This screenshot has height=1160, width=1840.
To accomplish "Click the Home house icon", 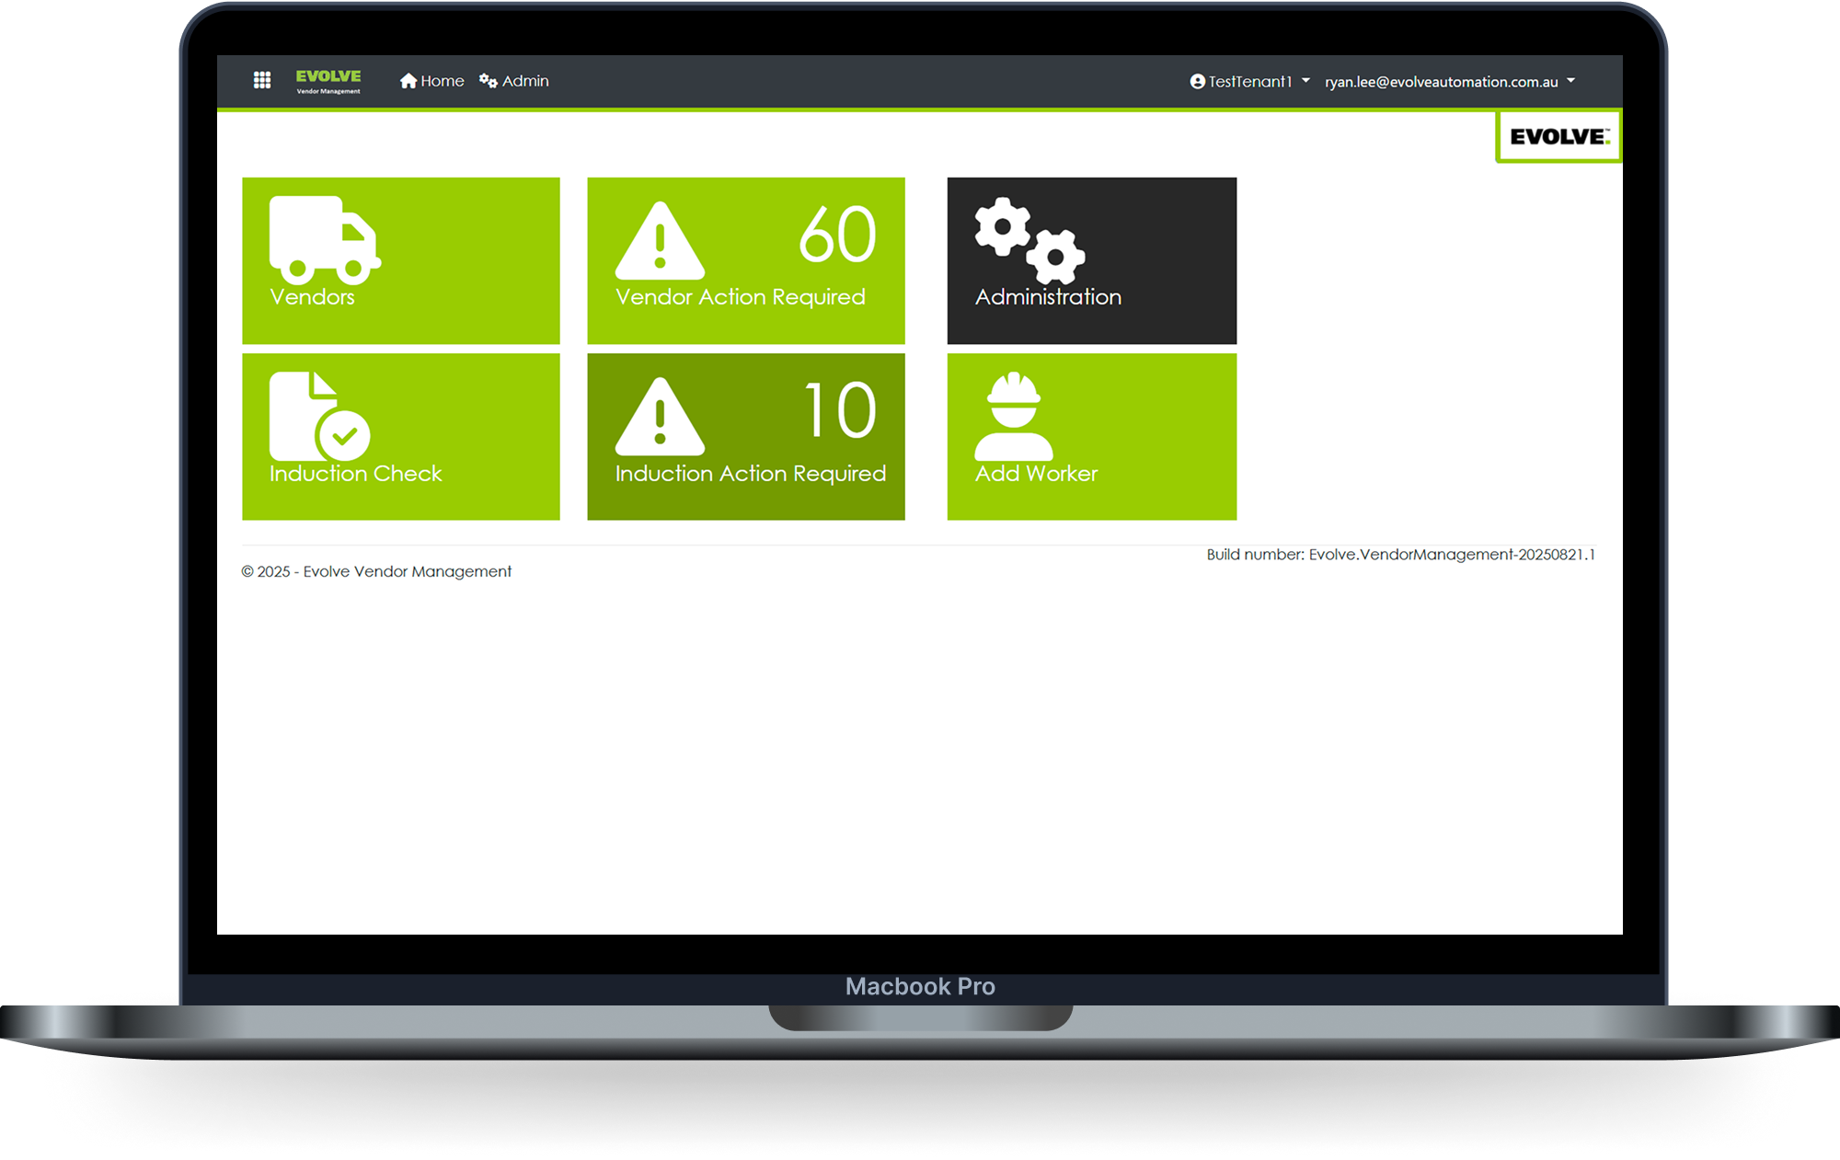I will coord(408,81).
